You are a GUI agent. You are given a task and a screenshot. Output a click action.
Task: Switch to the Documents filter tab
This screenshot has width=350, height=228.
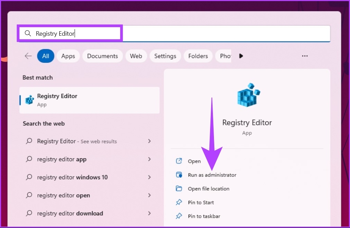click(x=102, y=56)
